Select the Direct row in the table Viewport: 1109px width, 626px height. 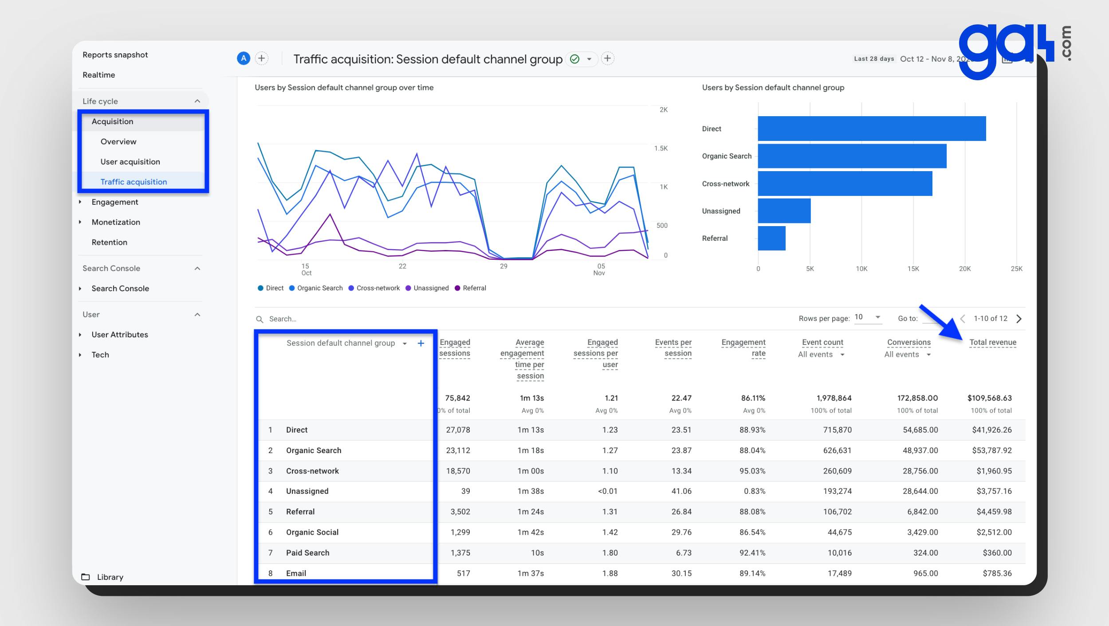(x=642, y=430)
